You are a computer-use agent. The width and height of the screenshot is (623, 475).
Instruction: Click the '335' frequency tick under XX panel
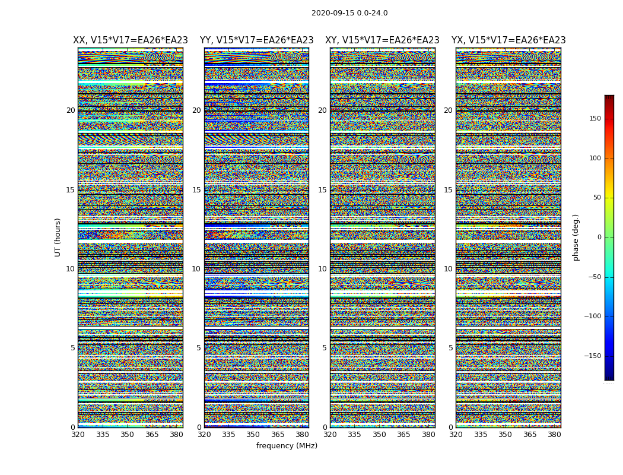(x=103, y=435)
